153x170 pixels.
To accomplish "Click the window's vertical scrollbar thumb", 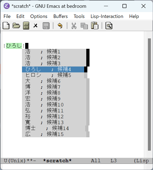I will click(149, 94).
